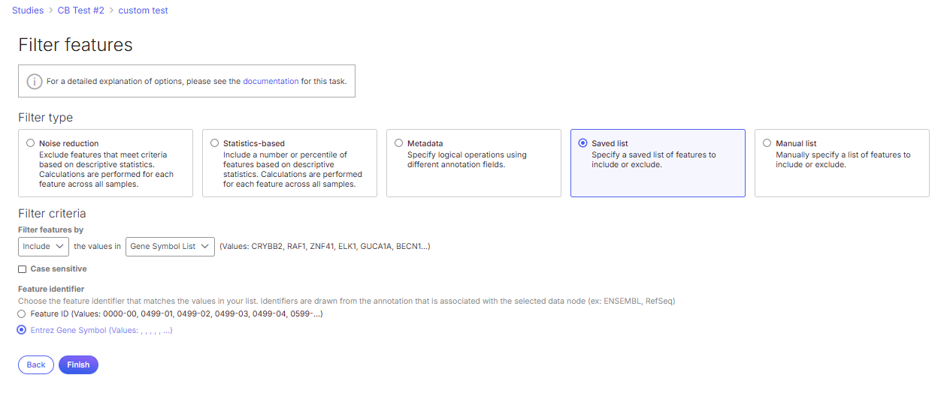944x393 pixels.
Task: Click the Finish button
Action: [x=78, y=364]
